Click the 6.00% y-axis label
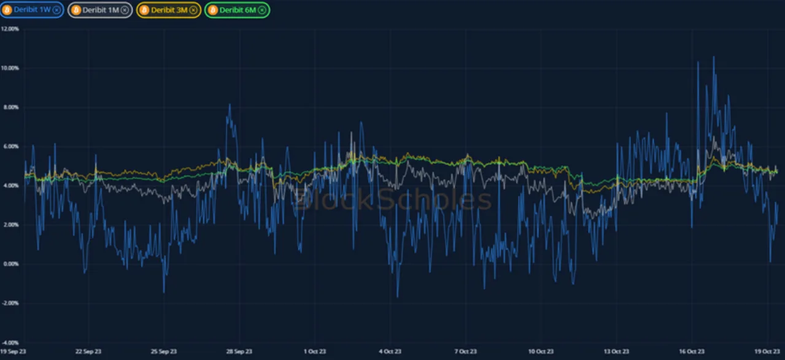 tap(12, 147)
